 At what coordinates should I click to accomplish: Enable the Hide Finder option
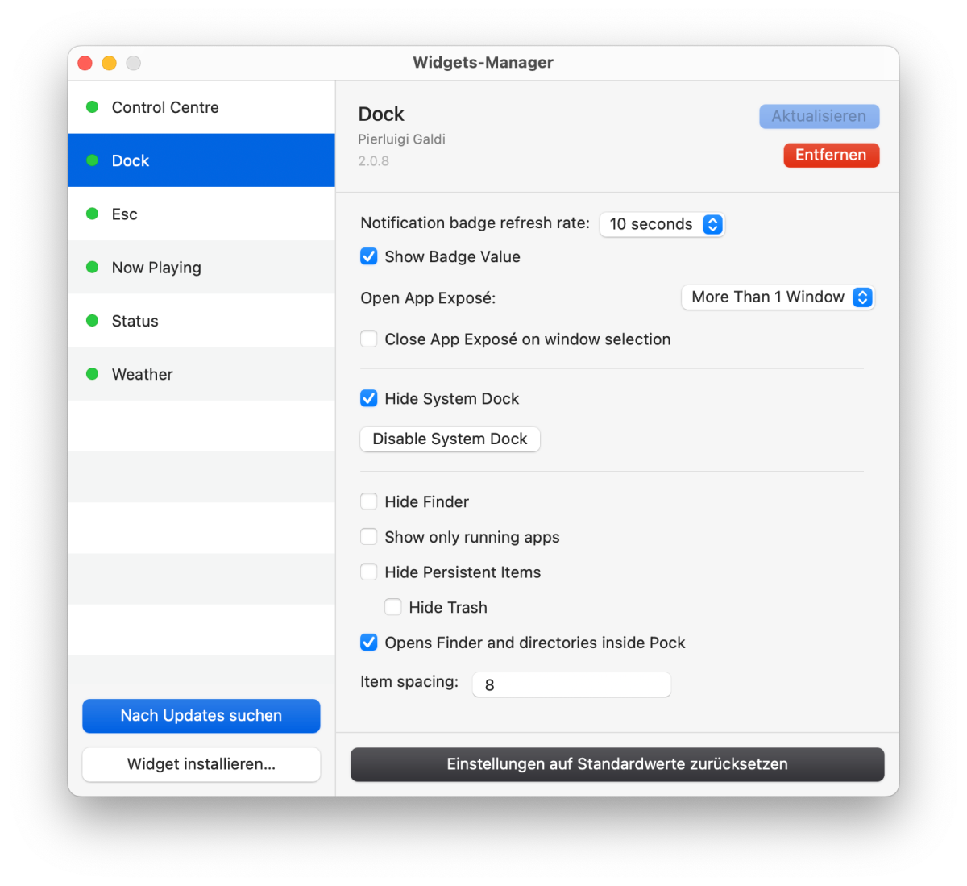(368, 501)
